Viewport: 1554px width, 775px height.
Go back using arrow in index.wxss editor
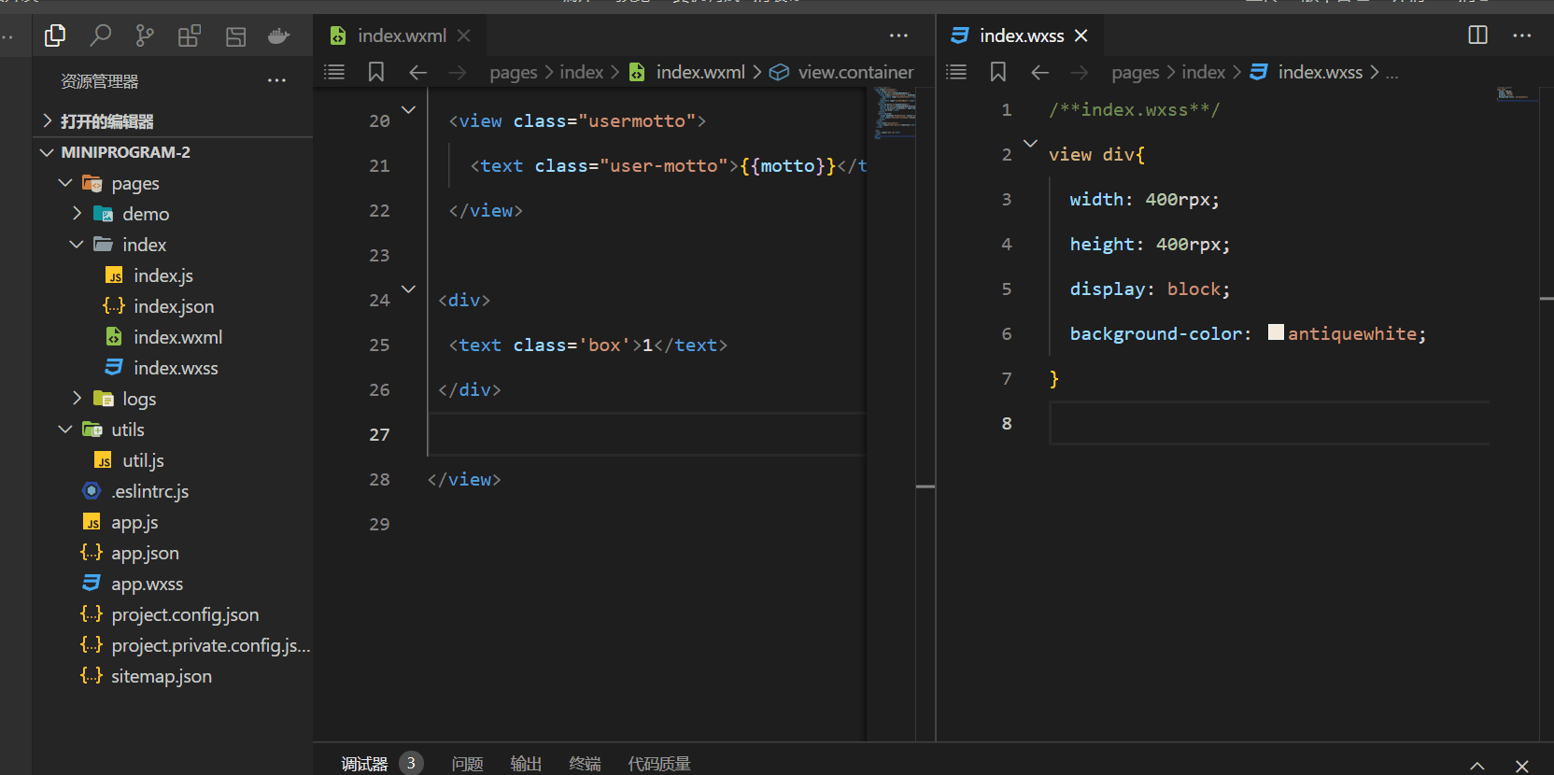tap(1040, 72)
